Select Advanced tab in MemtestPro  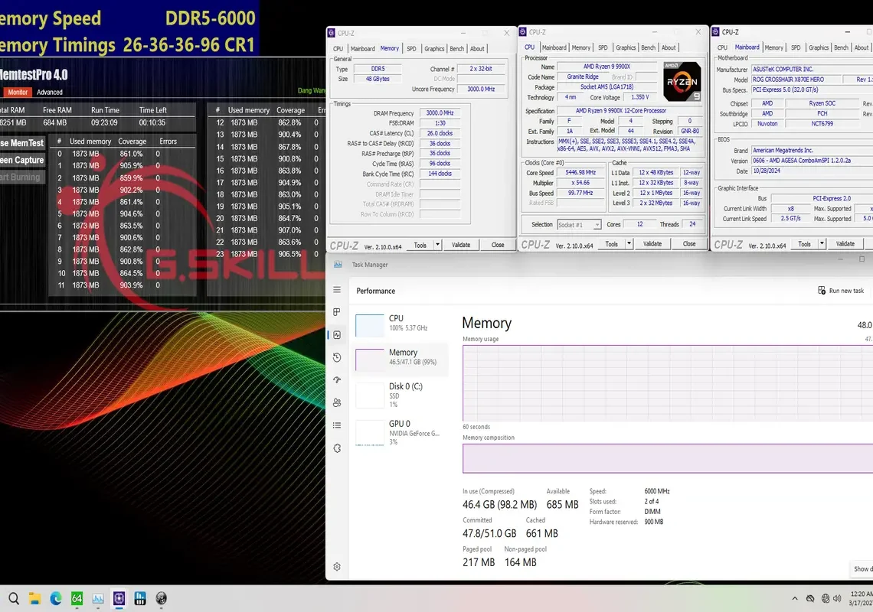tap(50, 93)
